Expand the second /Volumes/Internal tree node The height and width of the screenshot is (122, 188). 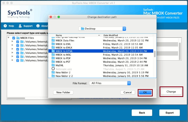coord(12,45)
